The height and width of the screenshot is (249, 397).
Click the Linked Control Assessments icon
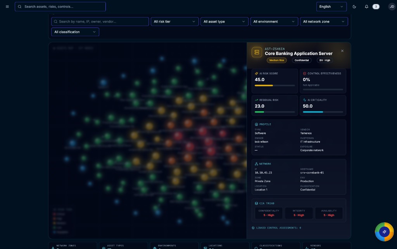pyautogui.click(x=253, y=228)
